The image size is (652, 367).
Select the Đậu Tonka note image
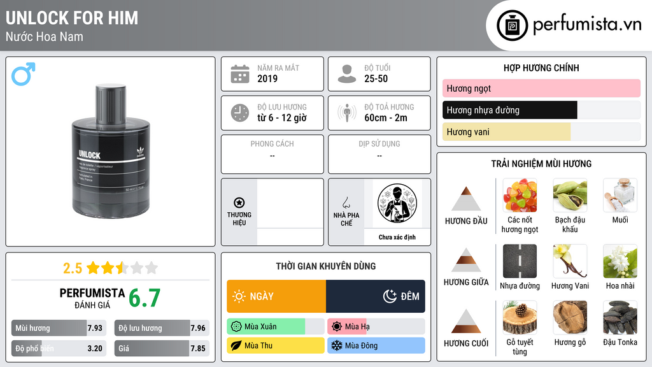620,317
